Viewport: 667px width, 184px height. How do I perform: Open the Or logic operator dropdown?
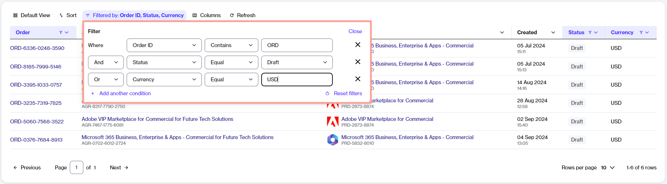click(x=106, y=80)
